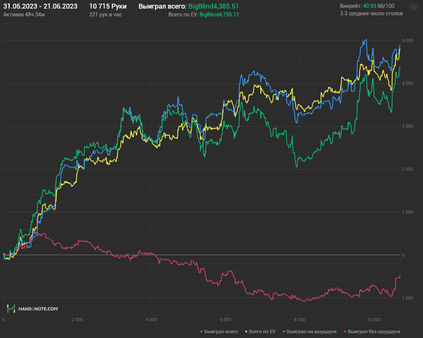Viewport: 423px width, 338px height.
Task: Click the 2 000 y-axis label
Action: tap(407, 169)
